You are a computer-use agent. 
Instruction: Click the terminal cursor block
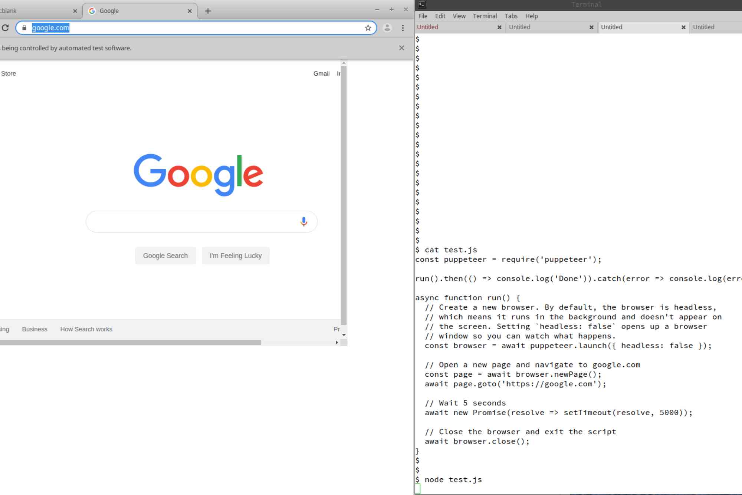coord(418,489)
